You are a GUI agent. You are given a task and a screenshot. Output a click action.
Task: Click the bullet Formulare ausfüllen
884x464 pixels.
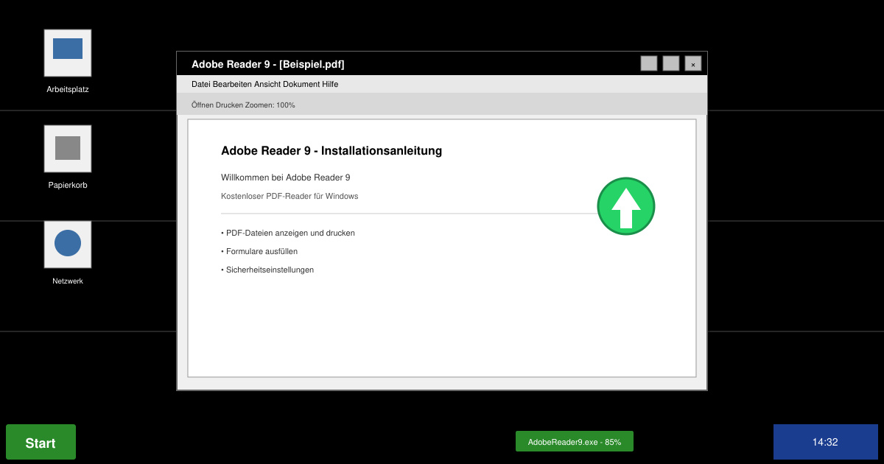(x=259, y=251)
